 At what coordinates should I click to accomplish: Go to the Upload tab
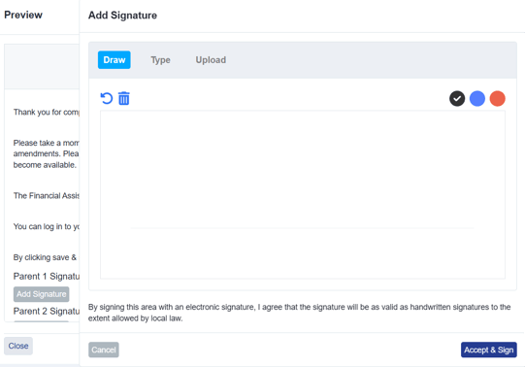(x=211, y=60)
